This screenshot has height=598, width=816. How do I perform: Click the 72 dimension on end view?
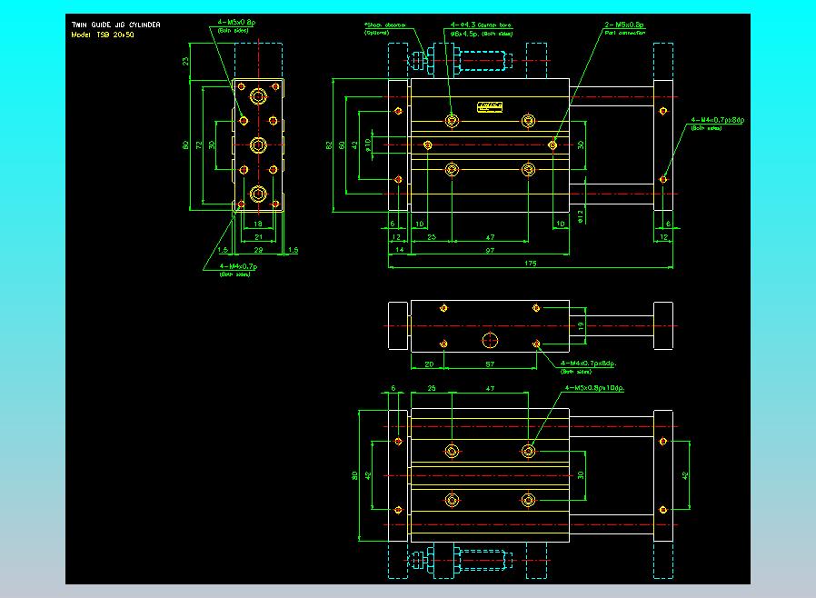(199, 145)
